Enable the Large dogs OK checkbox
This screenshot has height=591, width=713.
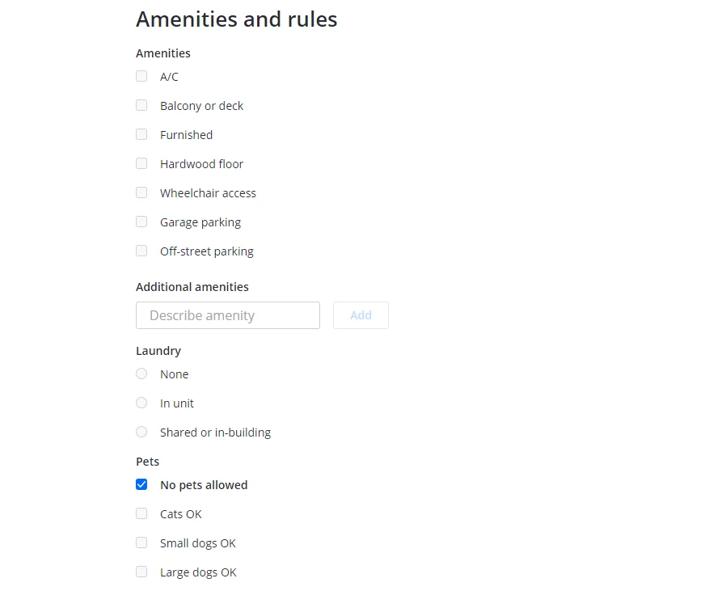coord(141,572)
